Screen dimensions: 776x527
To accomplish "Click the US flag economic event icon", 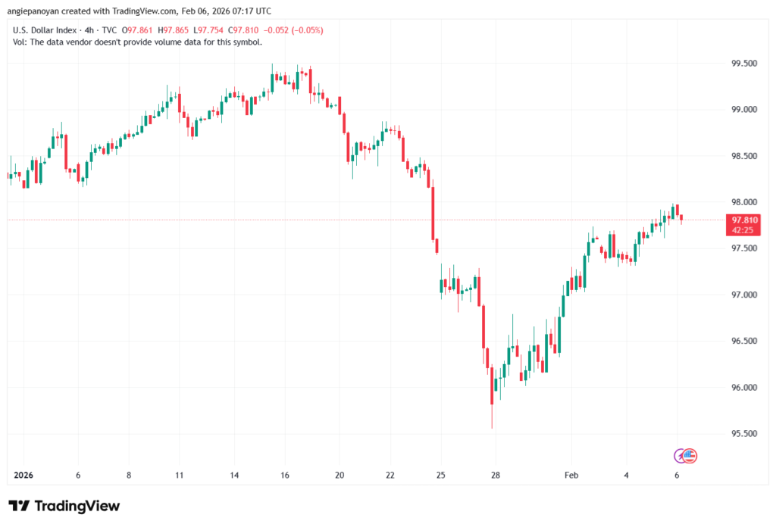I will click(690, 454).
